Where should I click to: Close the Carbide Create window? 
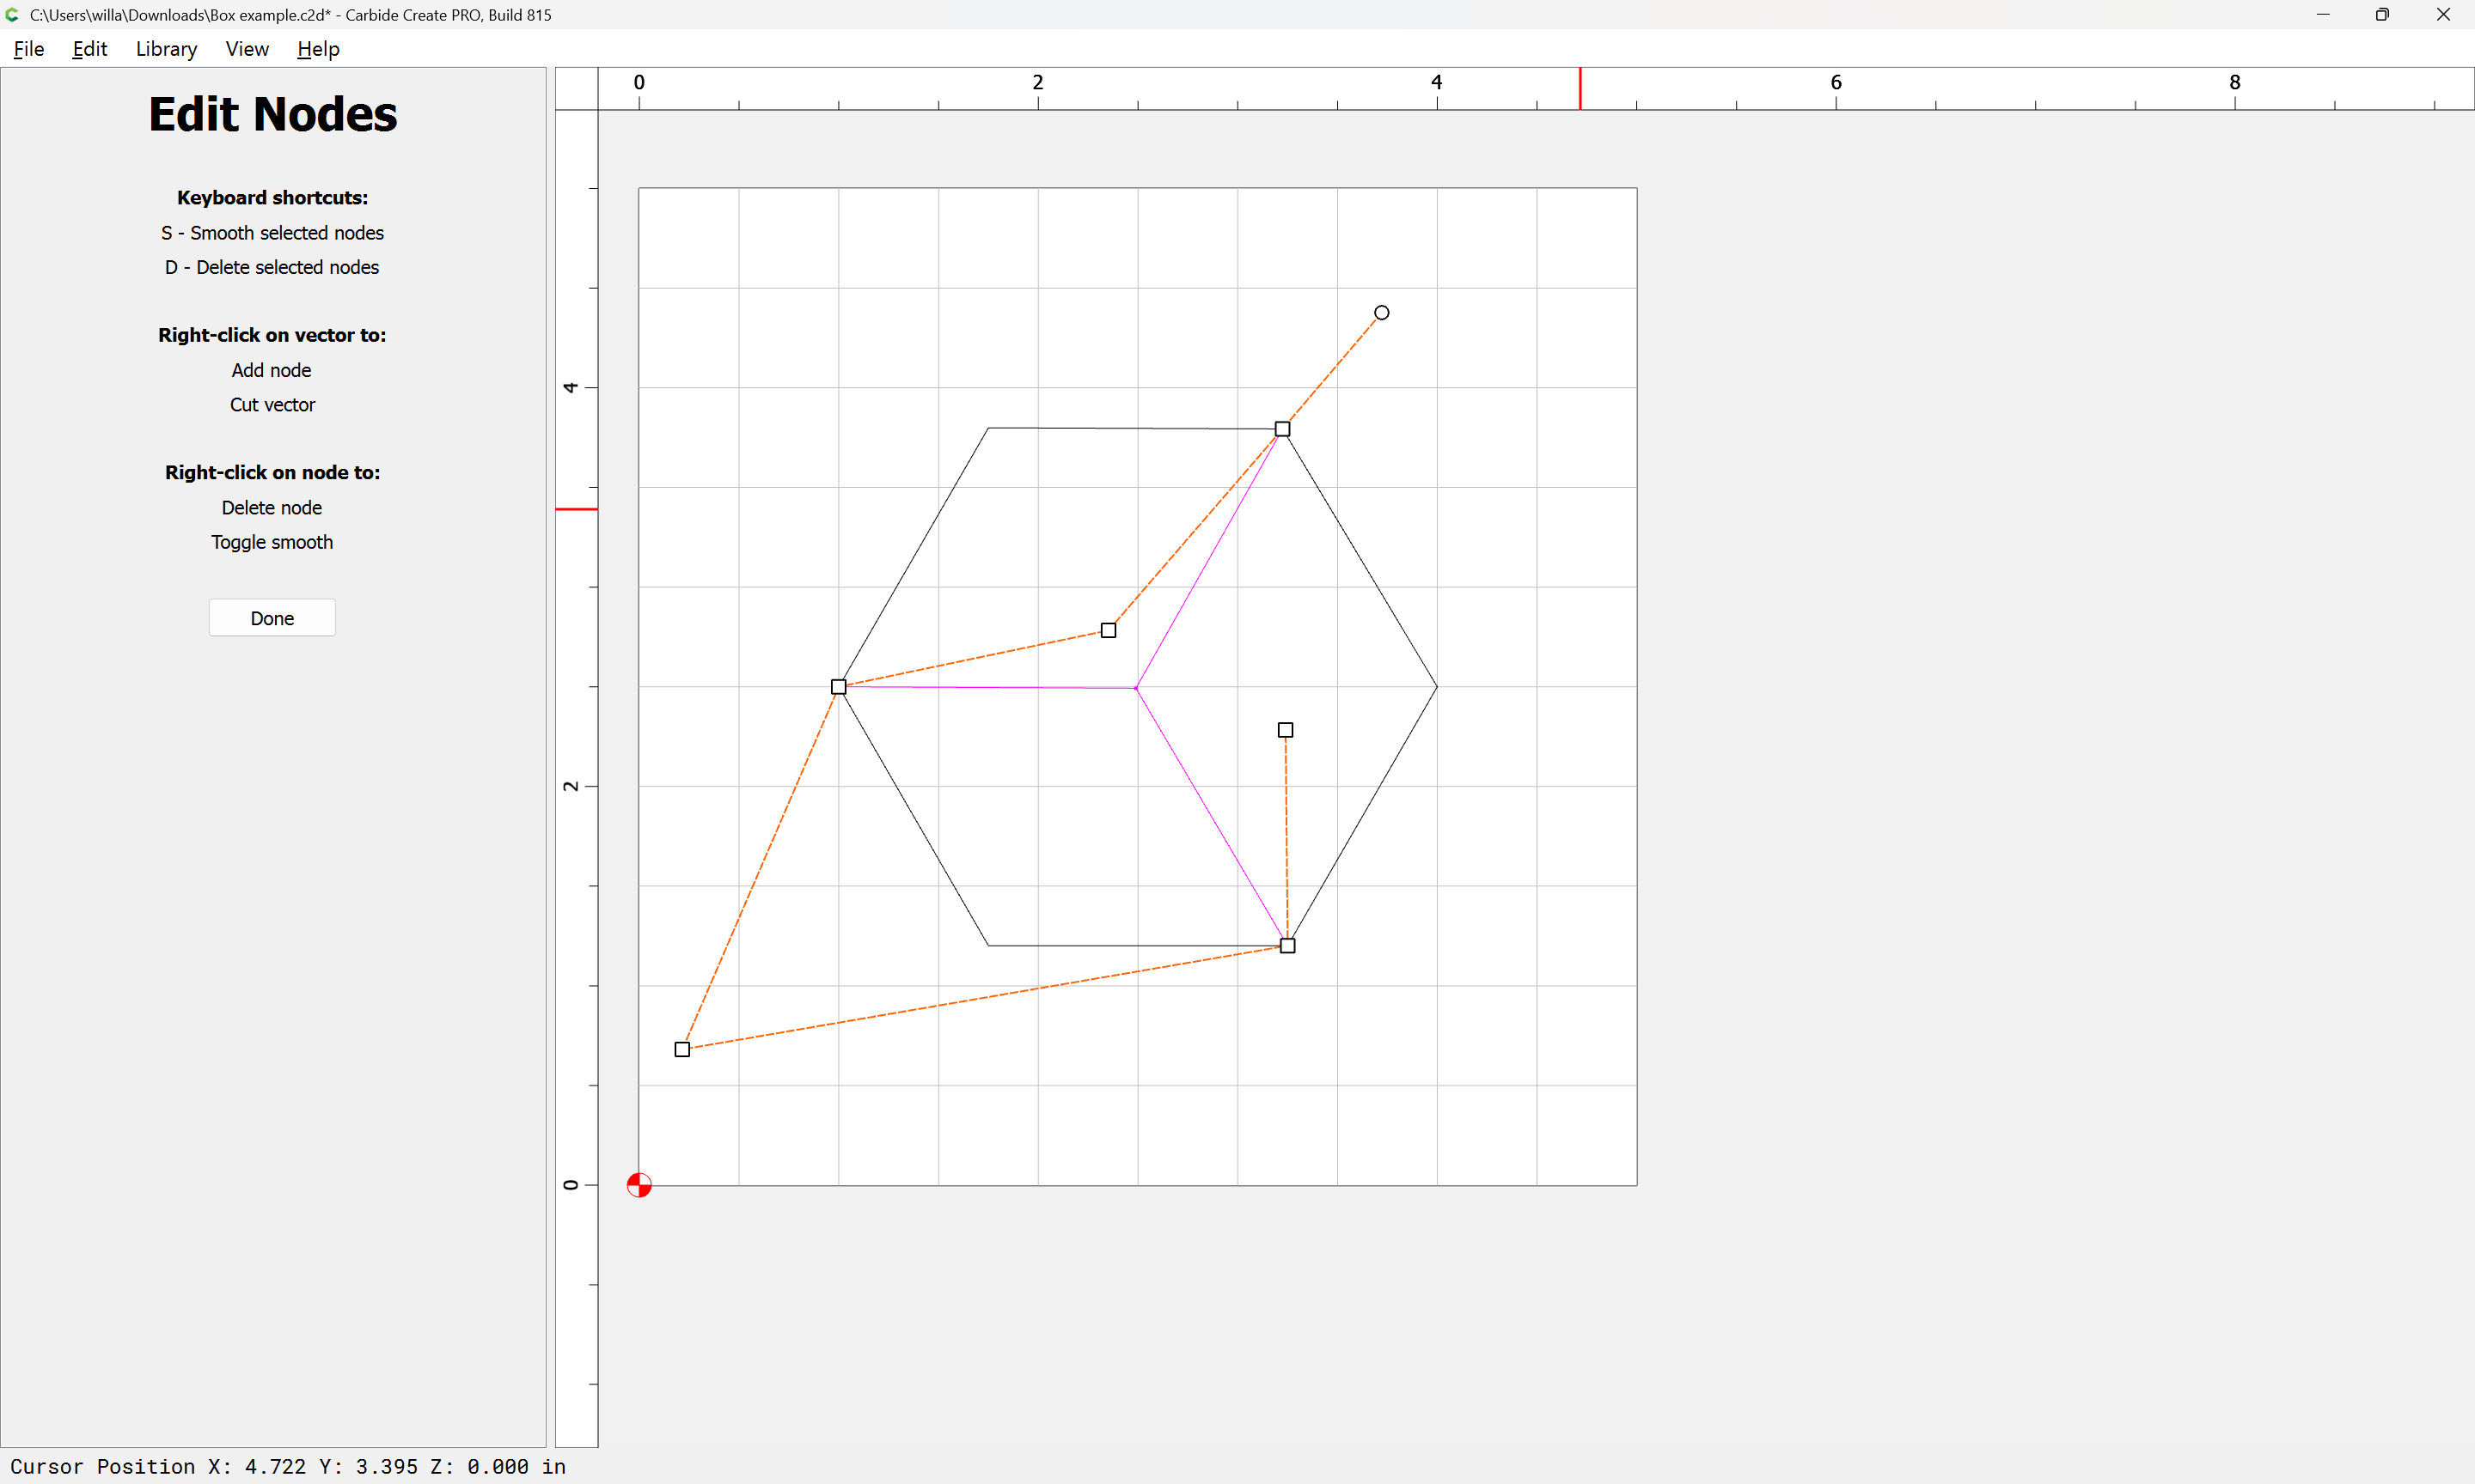pos(2443,14)
